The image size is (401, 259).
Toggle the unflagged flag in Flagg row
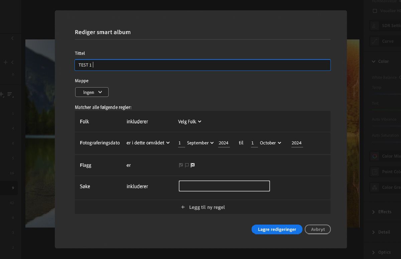tap(186, 165)
